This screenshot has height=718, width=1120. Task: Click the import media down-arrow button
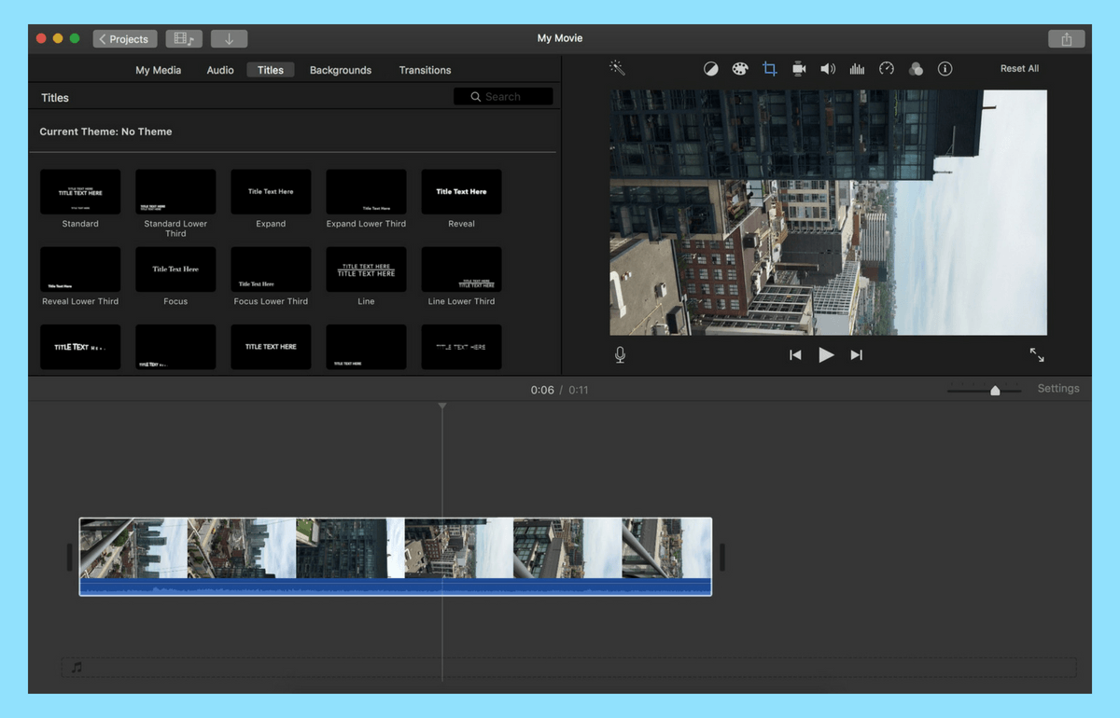tap(229, 39)
